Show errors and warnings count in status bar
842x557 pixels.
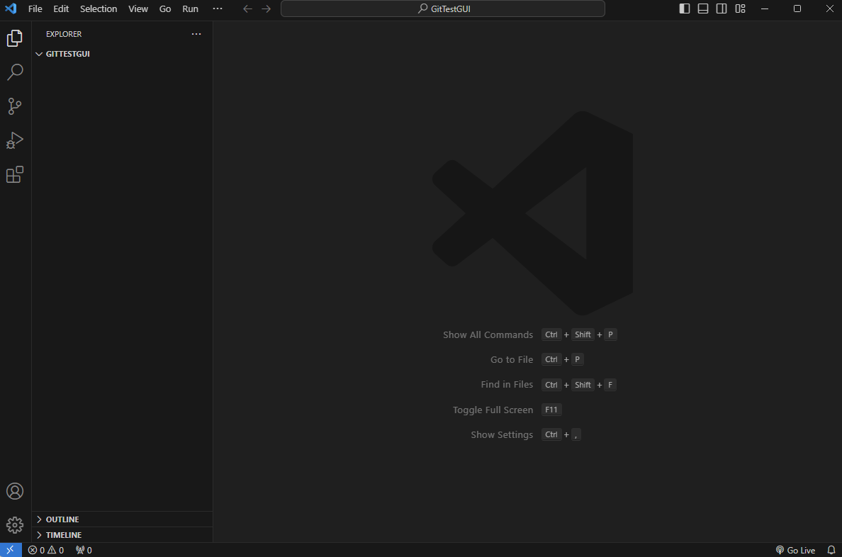click(x=46, y=550)
